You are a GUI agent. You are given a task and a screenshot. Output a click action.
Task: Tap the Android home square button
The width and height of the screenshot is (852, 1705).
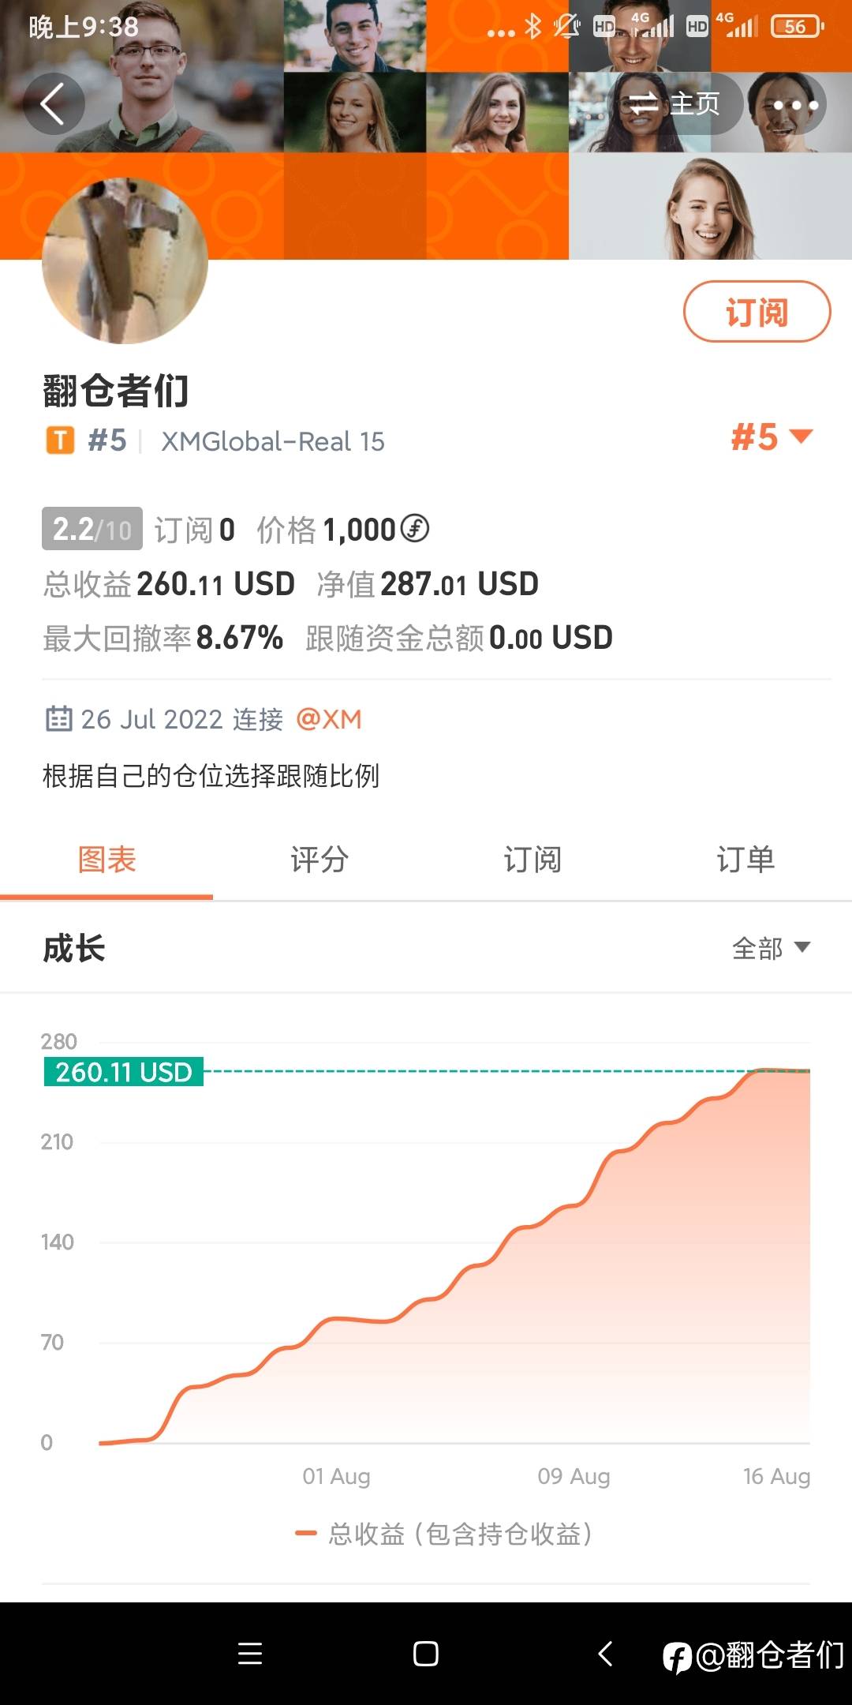coord(426,1653)
